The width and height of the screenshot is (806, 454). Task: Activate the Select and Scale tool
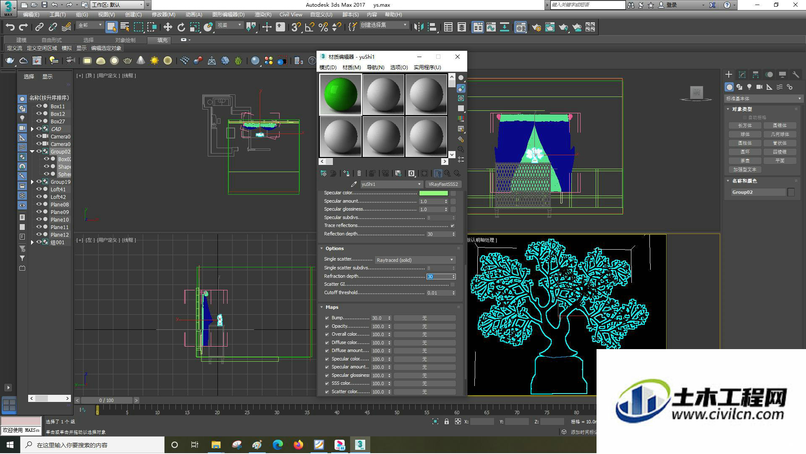click(x=194, y=27)
